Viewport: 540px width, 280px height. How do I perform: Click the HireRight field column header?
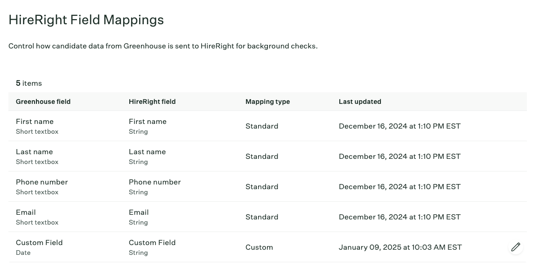152,102
